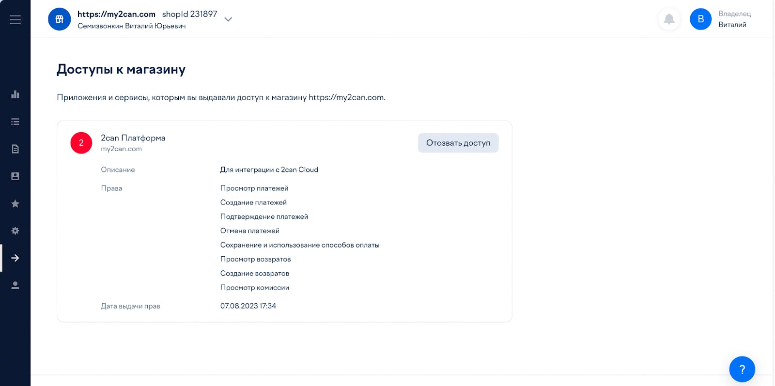775x386 pixels.
Task: Open the list icon in the sidebar
Action: click(15, 122)
